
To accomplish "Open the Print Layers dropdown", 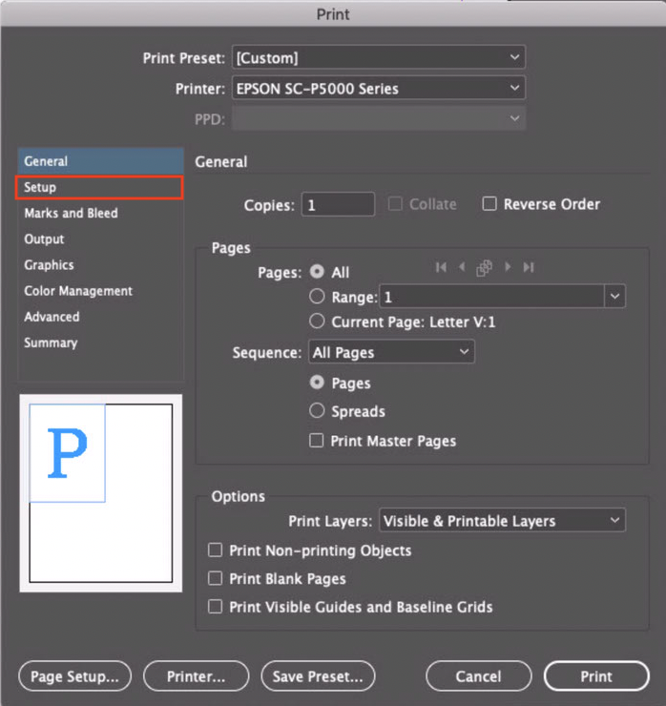I will [x=502, y=521].
